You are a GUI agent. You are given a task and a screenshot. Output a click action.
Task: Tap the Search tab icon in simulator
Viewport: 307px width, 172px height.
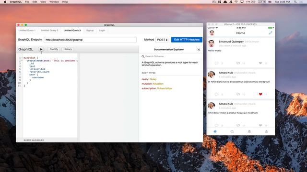tap(232, 131)
